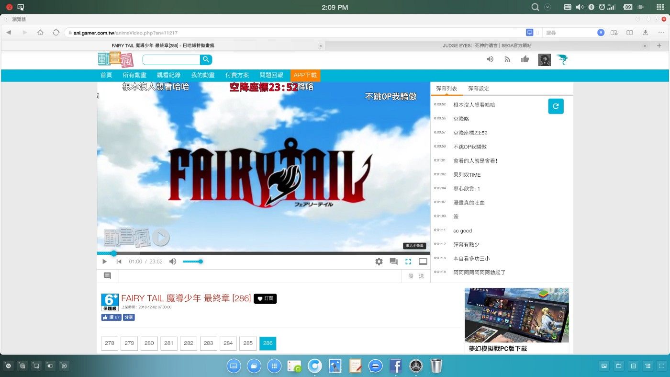Screen dimensions: 670x377
Task: Adjust the video volume slider
Action: click(x=192, y=262)
